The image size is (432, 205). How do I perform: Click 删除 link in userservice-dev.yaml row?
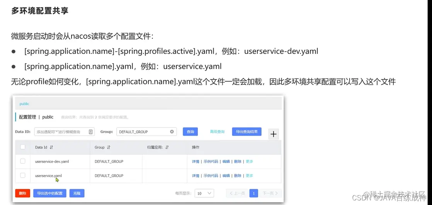(238, 161)
